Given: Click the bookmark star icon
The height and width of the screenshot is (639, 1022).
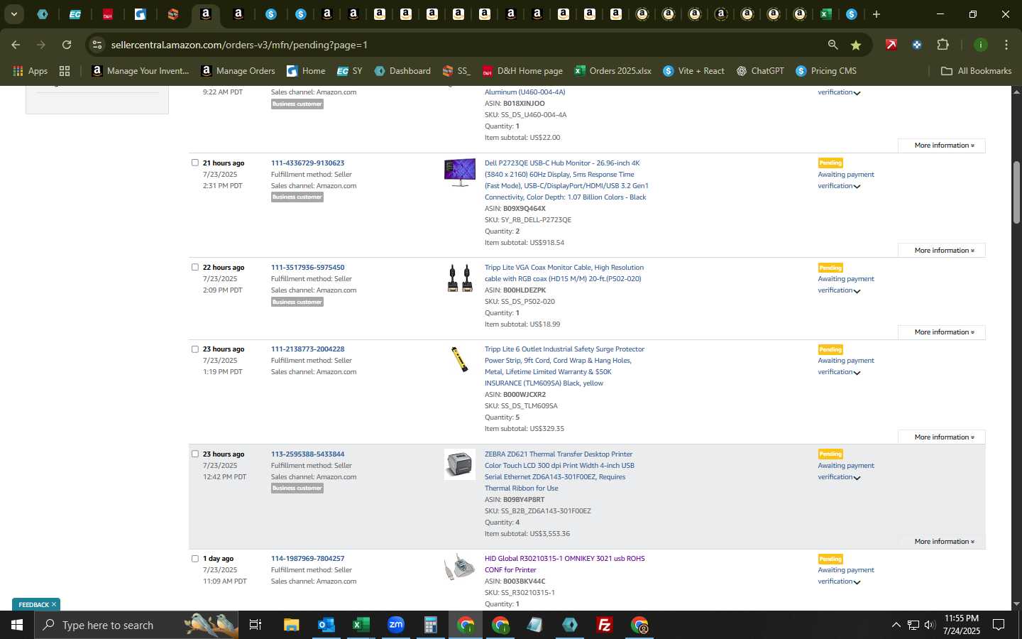Looking at the screenshot, I should click(856, 45).
